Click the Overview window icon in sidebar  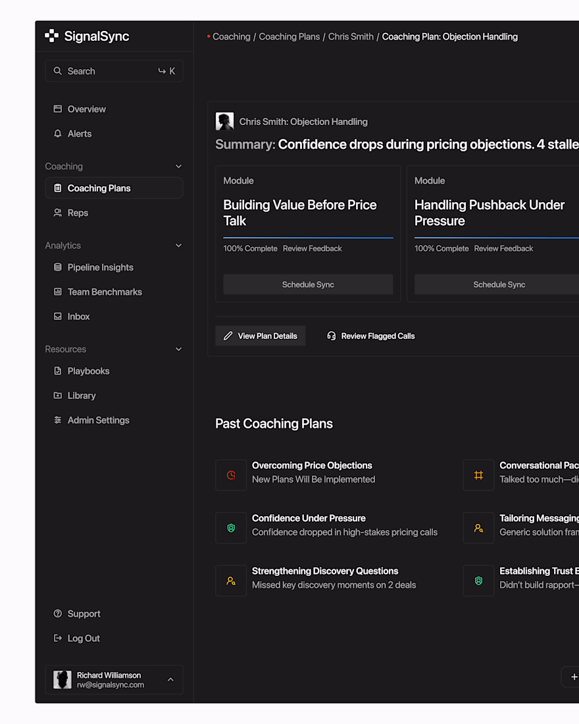pyautogui.click(x=58, y=109)
